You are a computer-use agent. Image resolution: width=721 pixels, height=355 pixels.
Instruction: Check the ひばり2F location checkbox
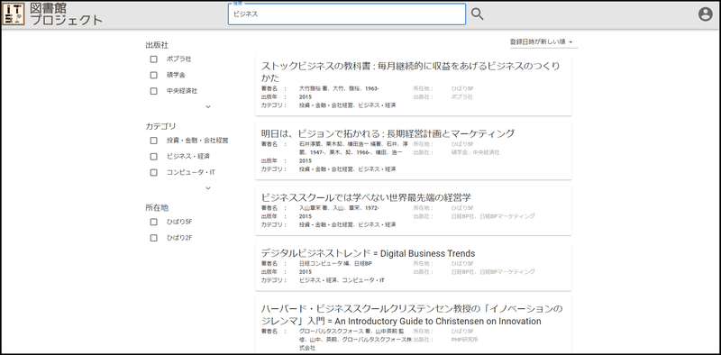153,238
